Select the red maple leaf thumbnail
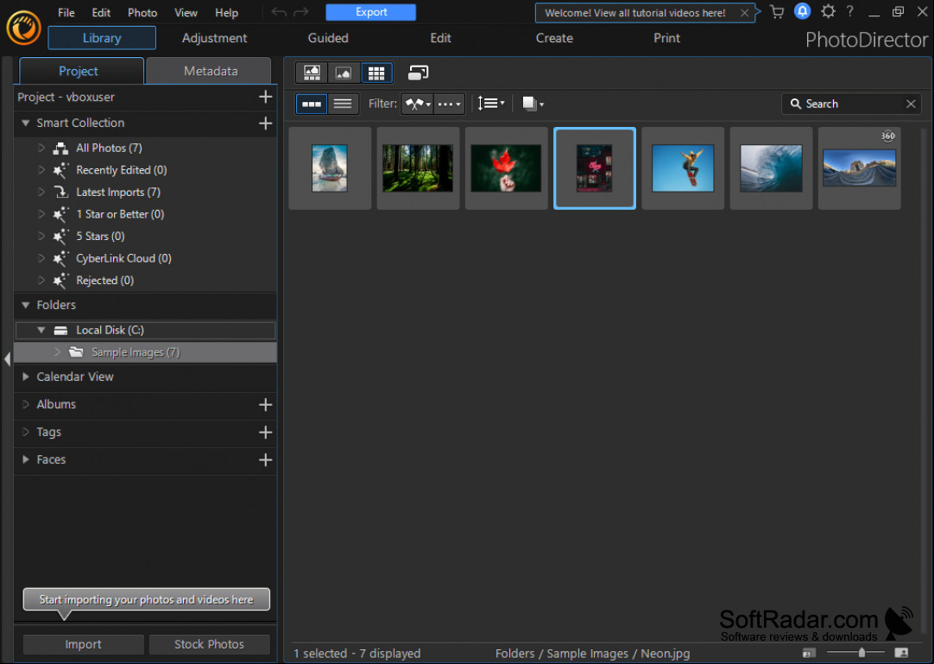The image size is (934, 664). point(507,168)
